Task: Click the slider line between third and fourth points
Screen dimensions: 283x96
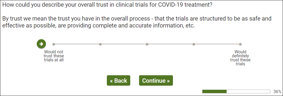Action: pos(170,44)
